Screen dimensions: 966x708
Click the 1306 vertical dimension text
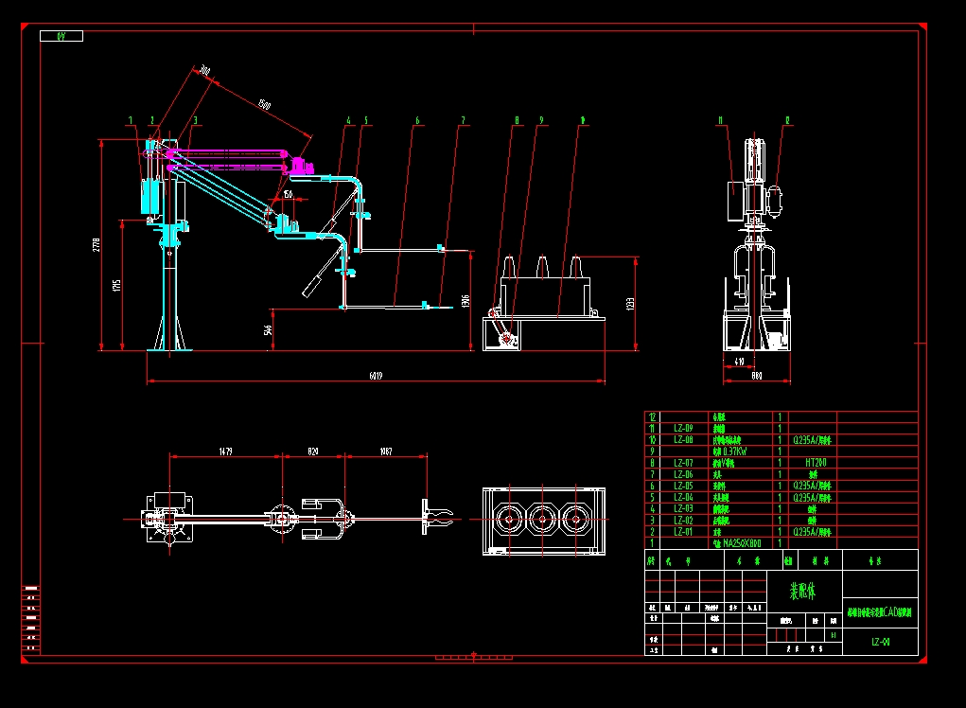(465, 301)
